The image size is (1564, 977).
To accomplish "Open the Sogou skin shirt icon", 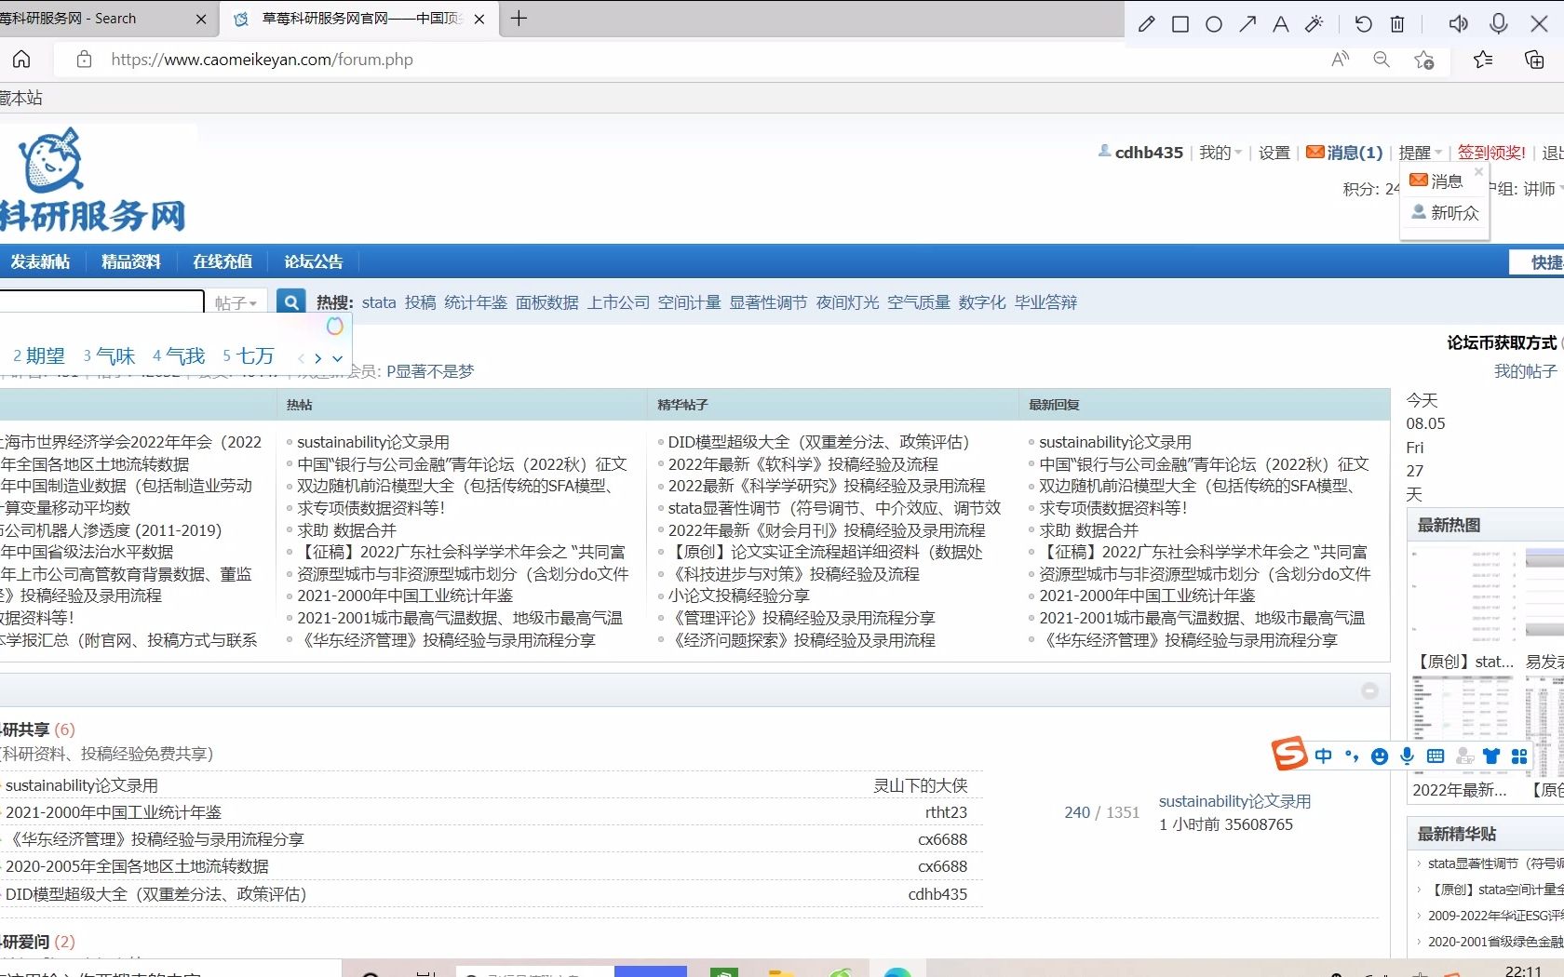I will 1492,756.
